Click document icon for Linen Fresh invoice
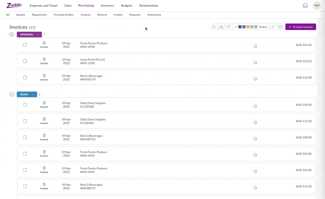Viewport: 325px width, 199px height. pyautogui.click(x=44, y=59)
